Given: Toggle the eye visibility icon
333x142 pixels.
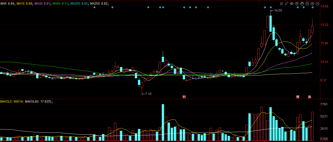Looking at the screenshot, I should pos(292,4).
